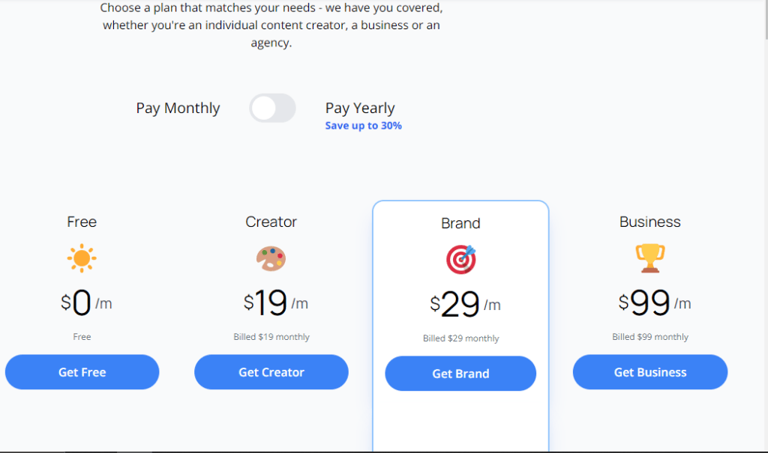Image resolution: width=768 pixels, height=453 pixels.
Task: Click the trophy icon under Business
Action: click(x=650, y=258)
